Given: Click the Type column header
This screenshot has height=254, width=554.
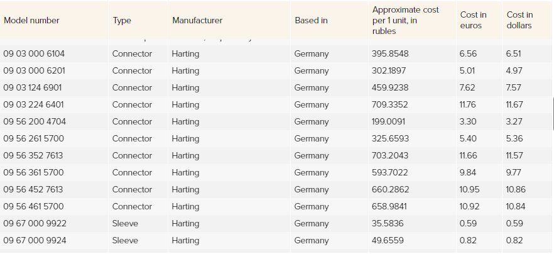Looking at the screenshot, I should 122,21.
